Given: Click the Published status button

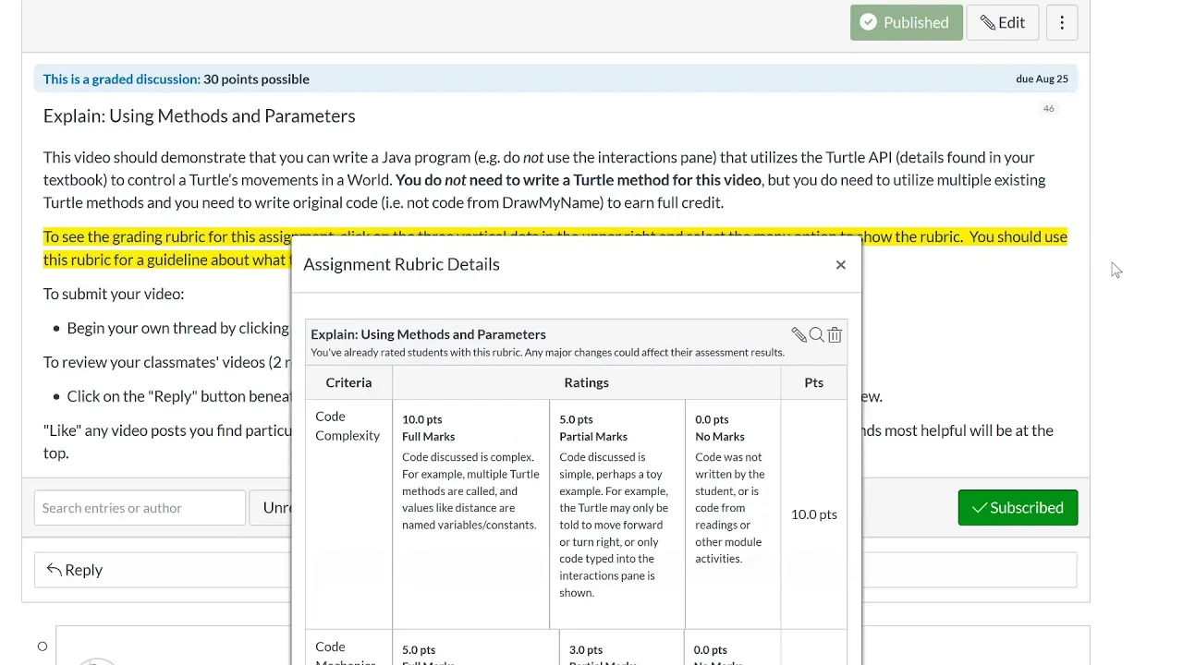Looking at the screenshot, I should coord(906,22).
